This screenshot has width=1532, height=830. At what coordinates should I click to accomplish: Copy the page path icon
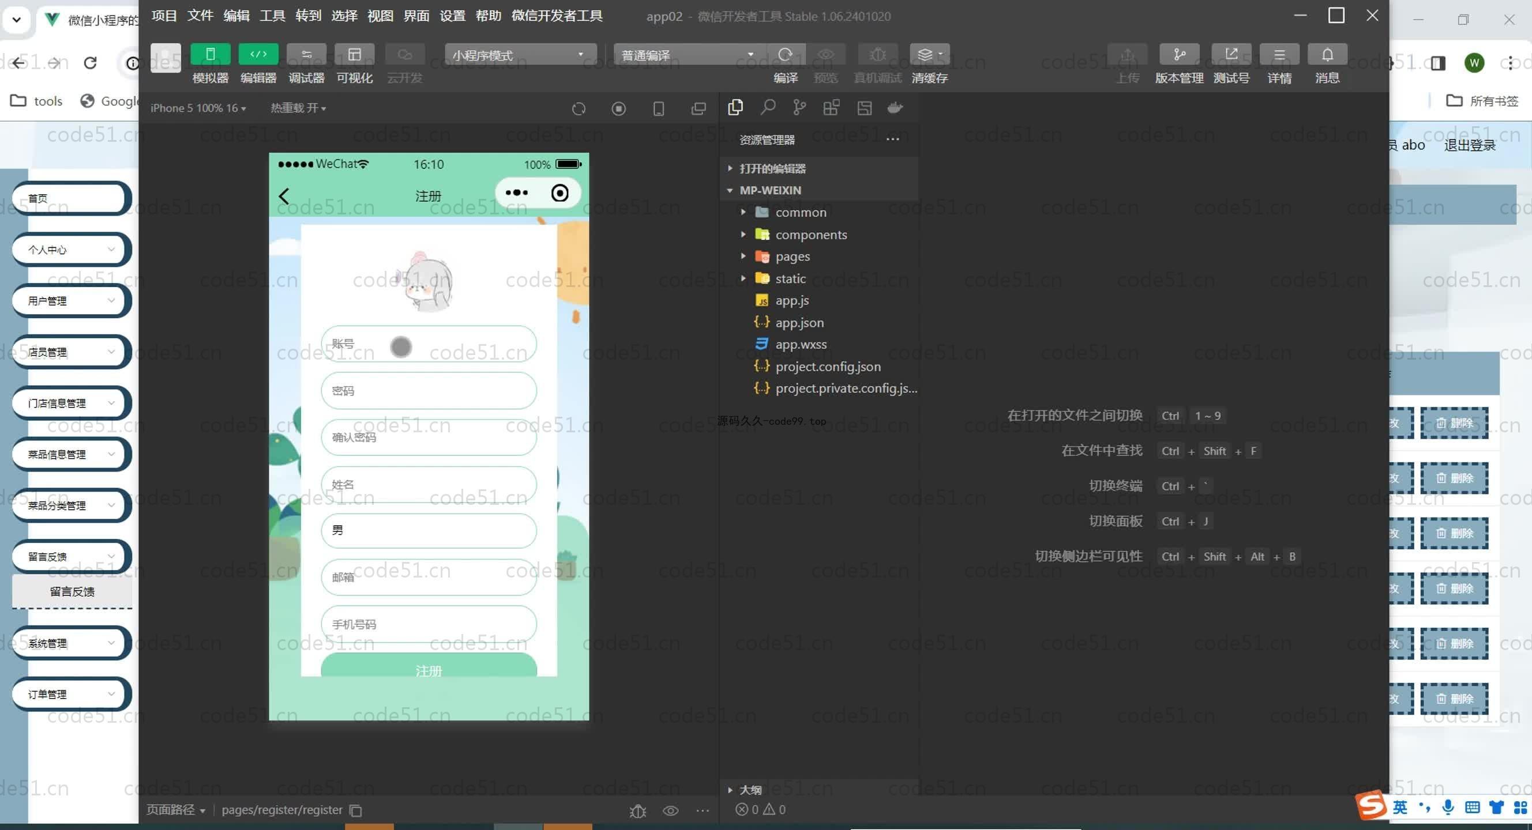(x=356, y=810)
